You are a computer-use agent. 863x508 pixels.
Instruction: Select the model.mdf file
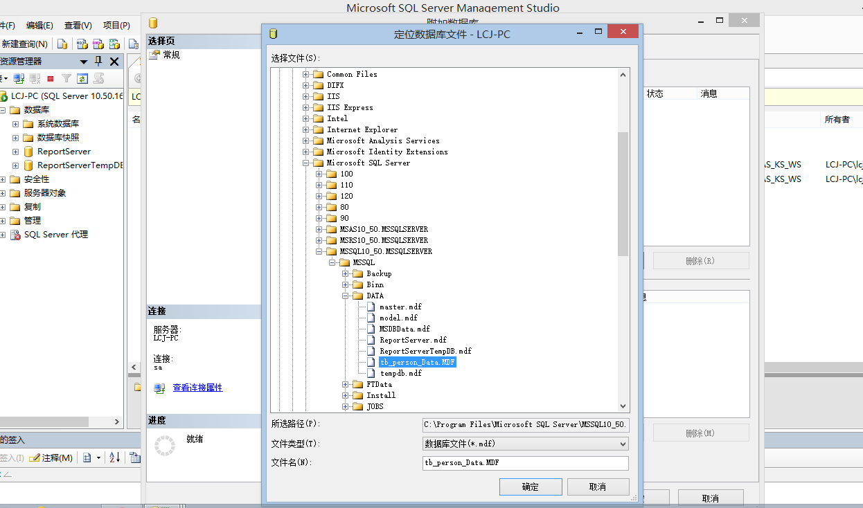click(398, 318)
